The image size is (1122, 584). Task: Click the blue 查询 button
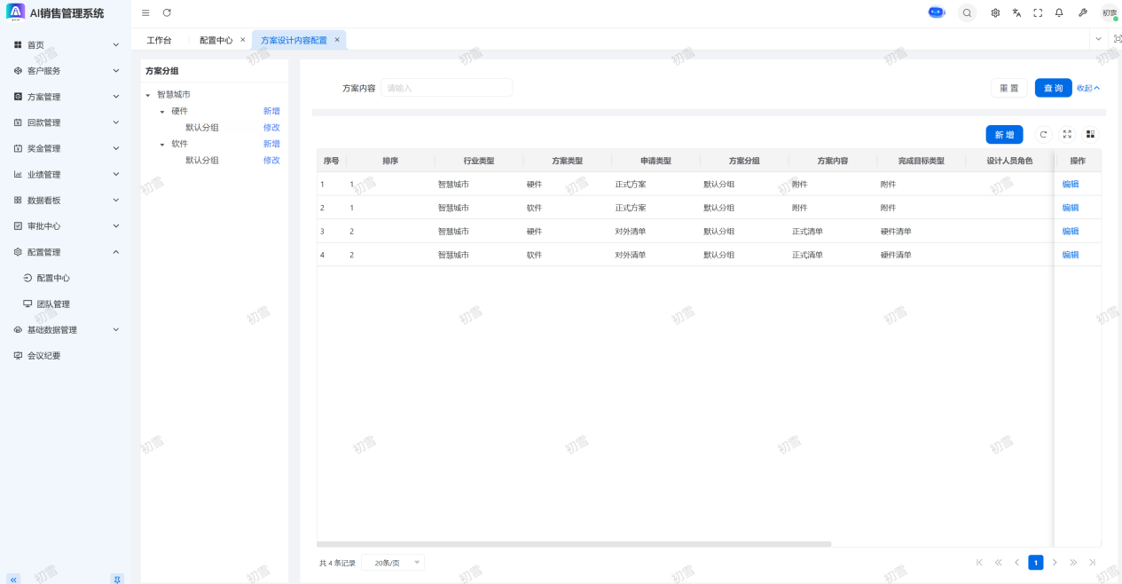[1053, 88]
